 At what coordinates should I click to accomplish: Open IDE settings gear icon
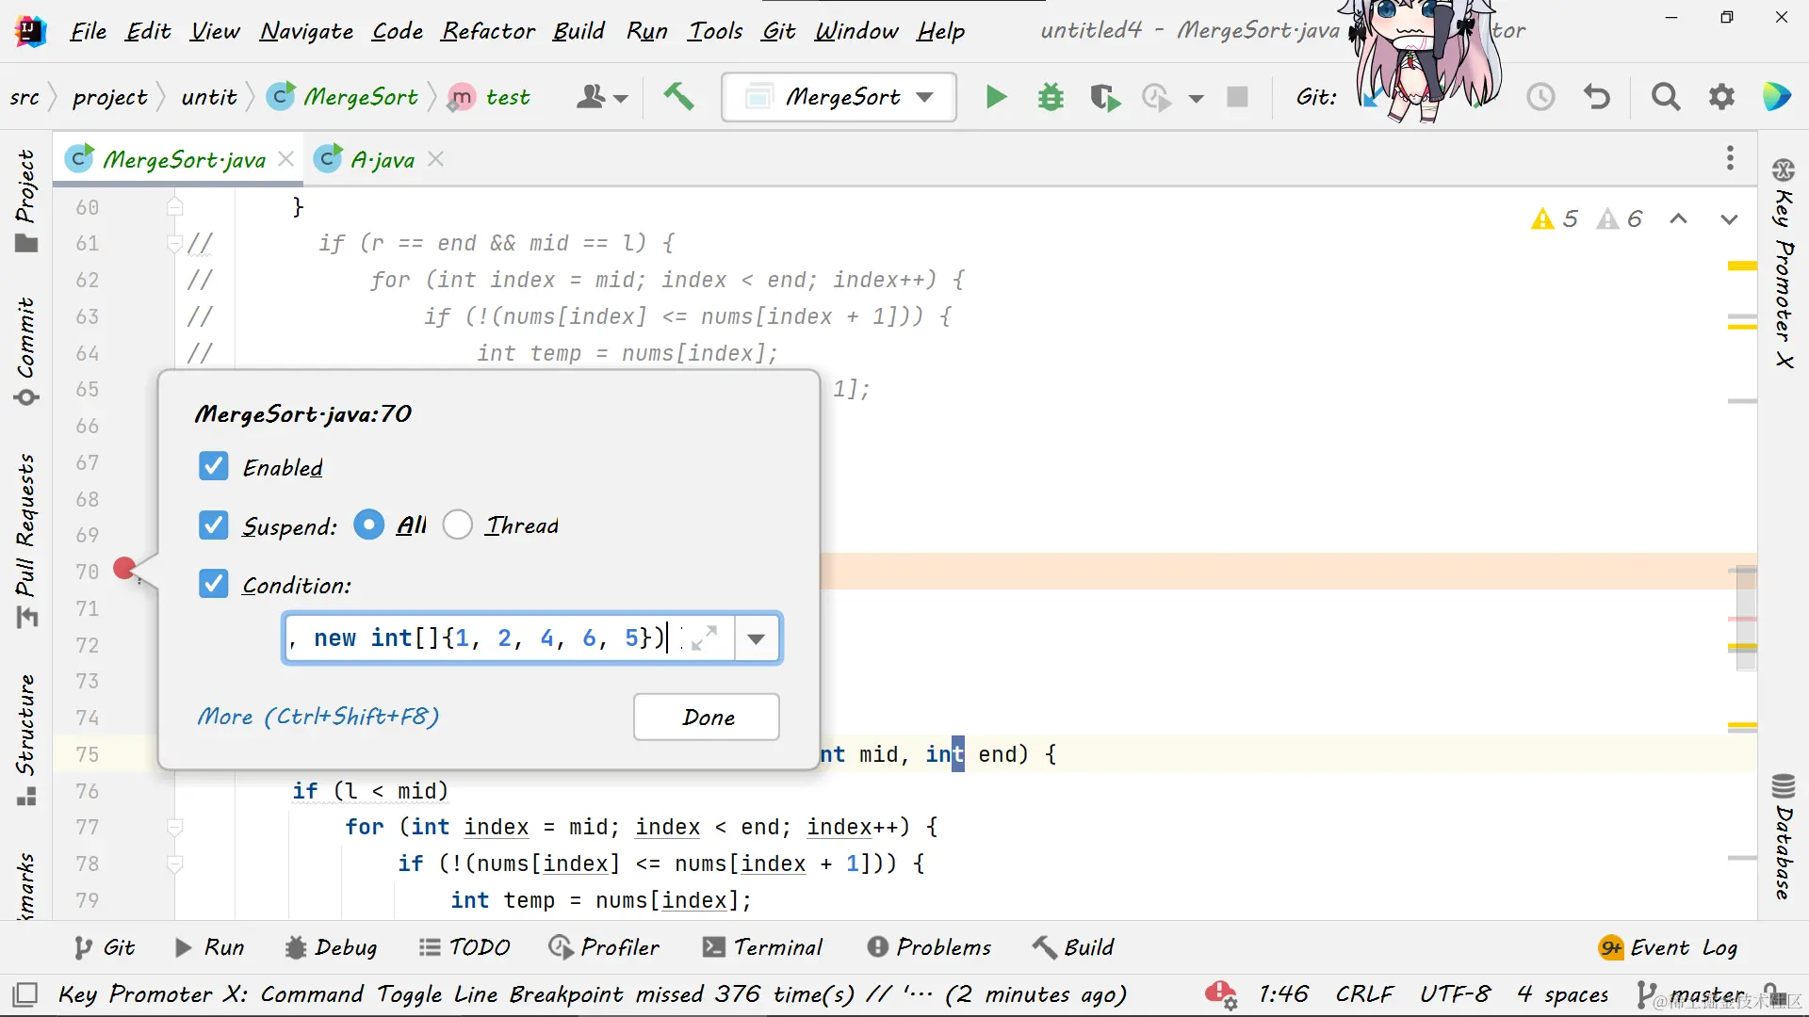point(1721,97)
